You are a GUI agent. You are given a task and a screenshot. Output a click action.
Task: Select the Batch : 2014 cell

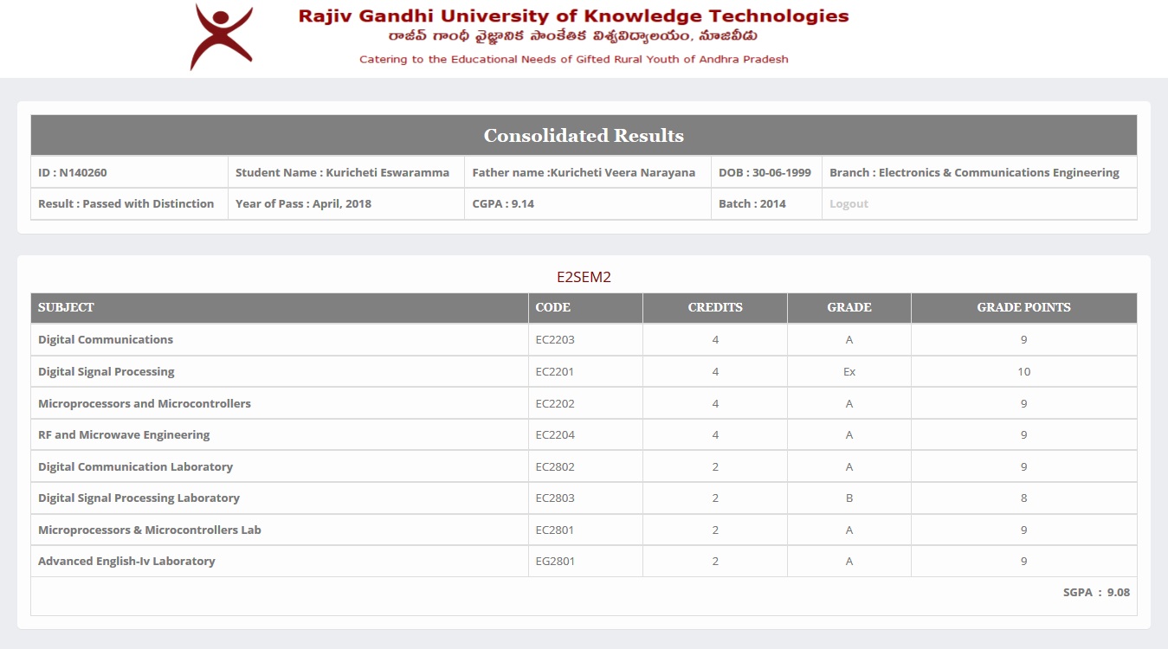point(766,204)
